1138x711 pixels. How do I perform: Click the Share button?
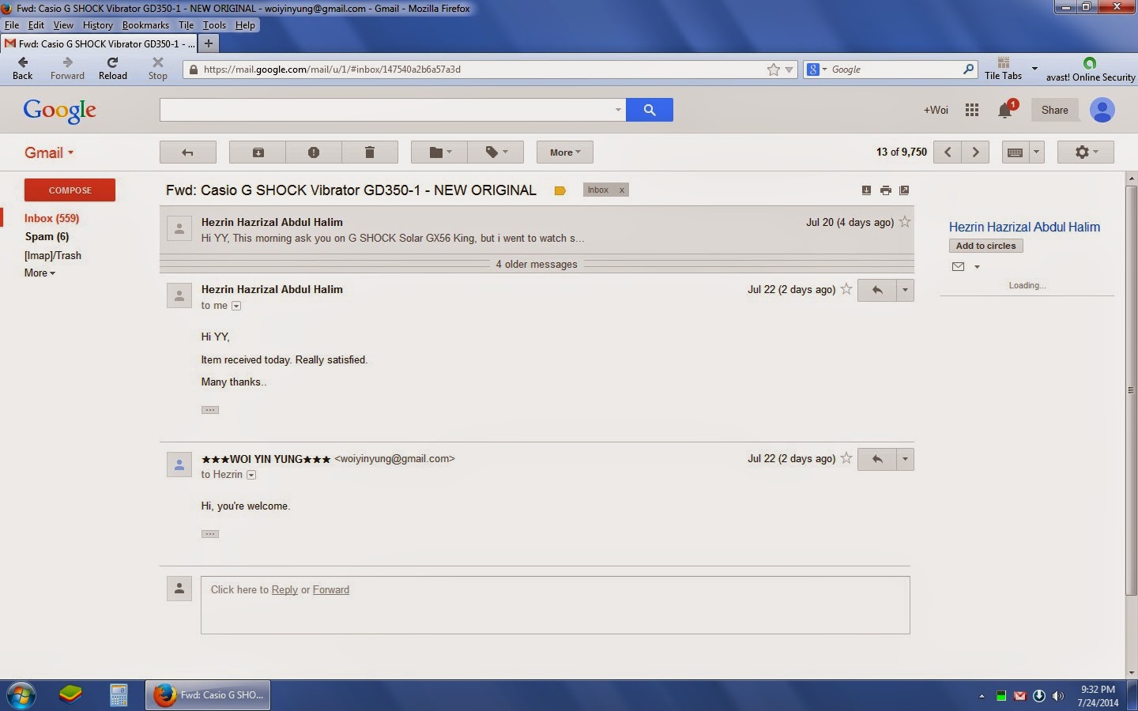pos(1054,110)
